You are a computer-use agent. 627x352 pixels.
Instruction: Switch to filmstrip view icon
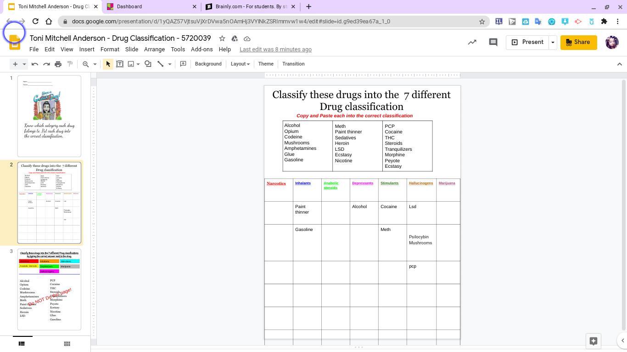point(21,344)
